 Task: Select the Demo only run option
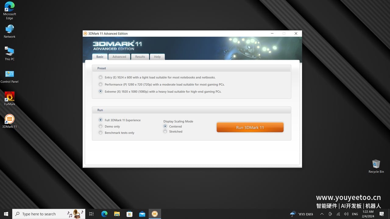coord(101,126)
